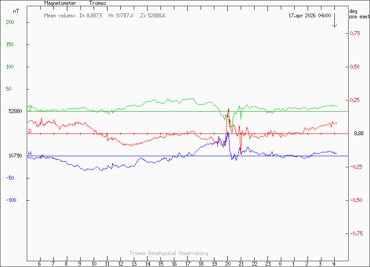The height and width of the screenshot is (267, 370).
Task: Click the green Z trace label
Action: click(x=30, y=109)
